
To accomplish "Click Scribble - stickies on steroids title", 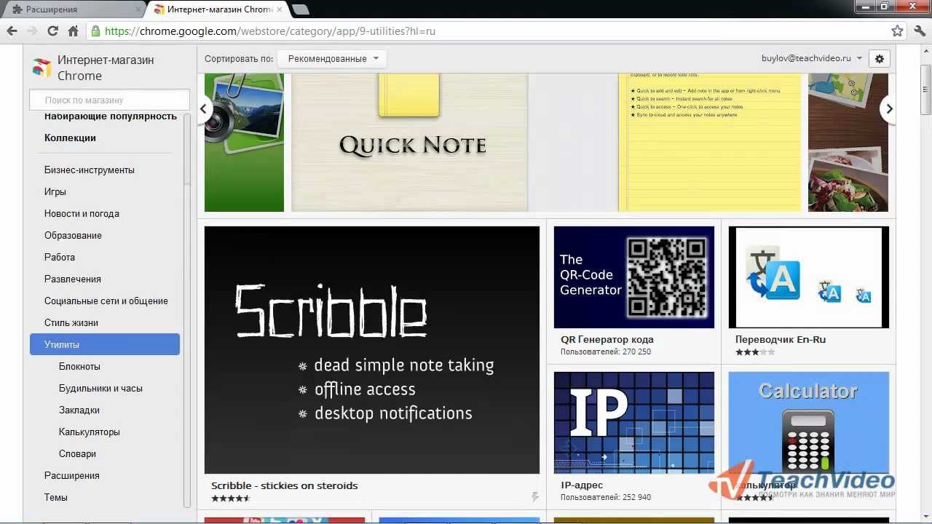I will click(x=285, y=485).
